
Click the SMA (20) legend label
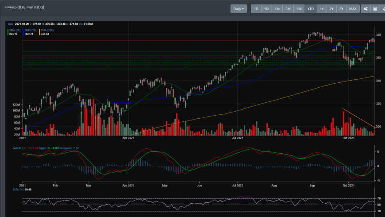pyautogui.click(x=15, y=30)
